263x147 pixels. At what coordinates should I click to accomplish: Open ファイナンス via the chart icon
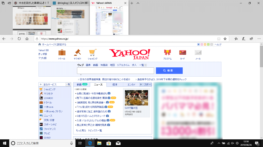coord(41,129)
